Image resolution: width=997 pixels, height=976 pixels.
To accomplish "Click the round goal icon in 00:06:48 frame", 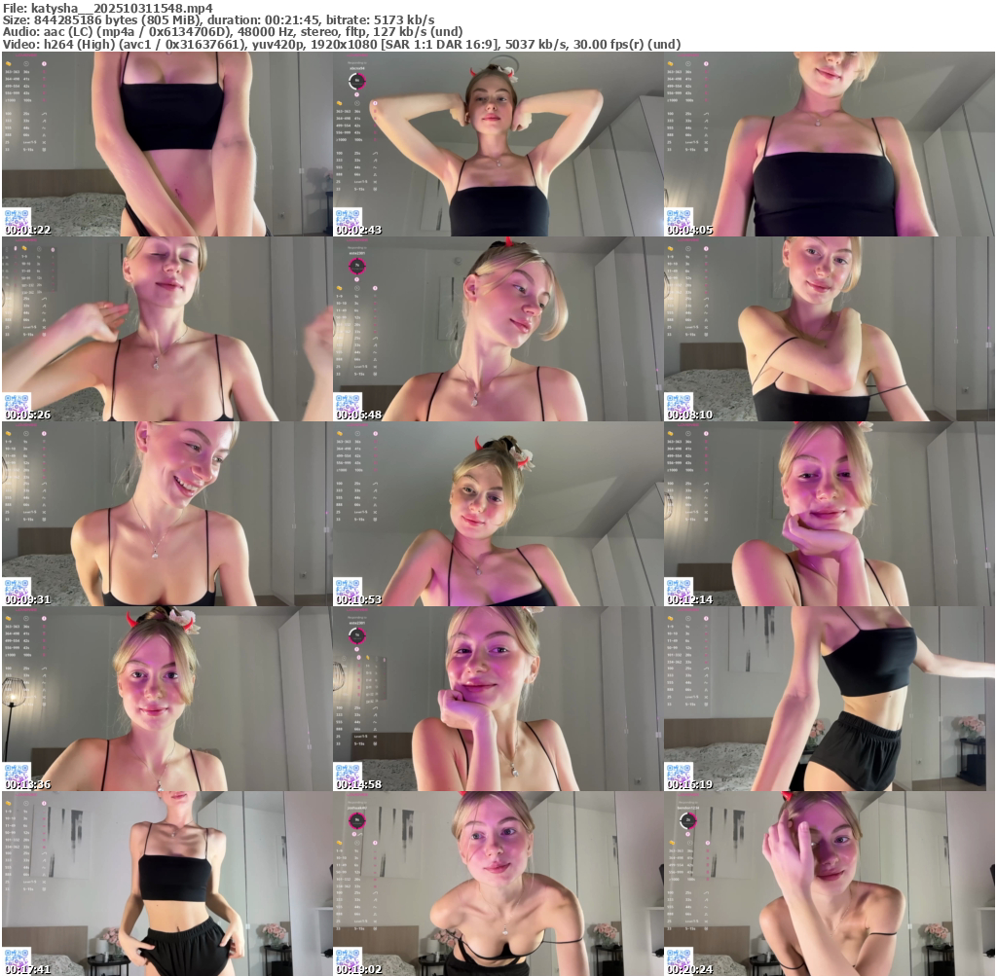I will point(357,266).
